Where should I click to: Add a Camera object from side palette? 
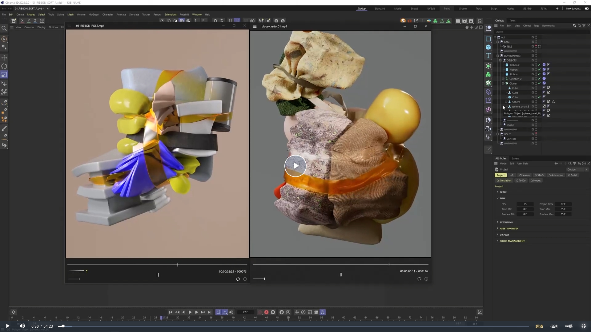point(488,128)
